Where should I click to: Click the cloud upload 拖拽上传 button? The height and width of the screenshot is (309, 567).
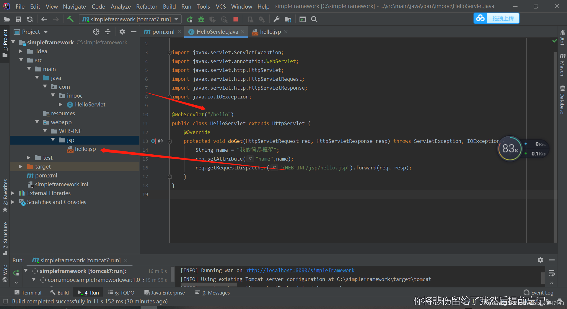[x=496, y=18]
